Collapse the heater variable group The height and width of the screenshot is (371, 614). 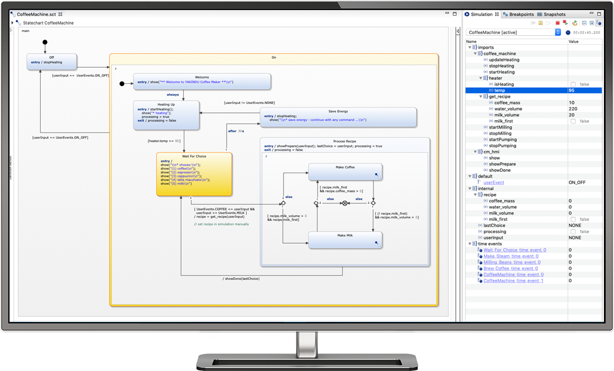[480, 78]
